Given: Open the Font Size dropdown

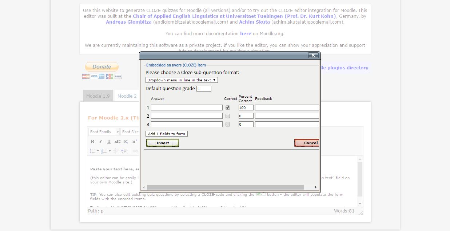Looking at the screenshot, I should pyautogui.click(x=130, y=132).
